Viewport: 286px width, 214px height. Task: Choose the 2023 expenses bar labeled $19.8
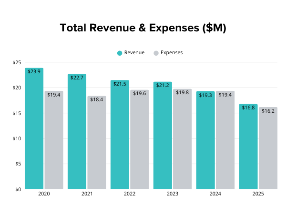(182, 139)
